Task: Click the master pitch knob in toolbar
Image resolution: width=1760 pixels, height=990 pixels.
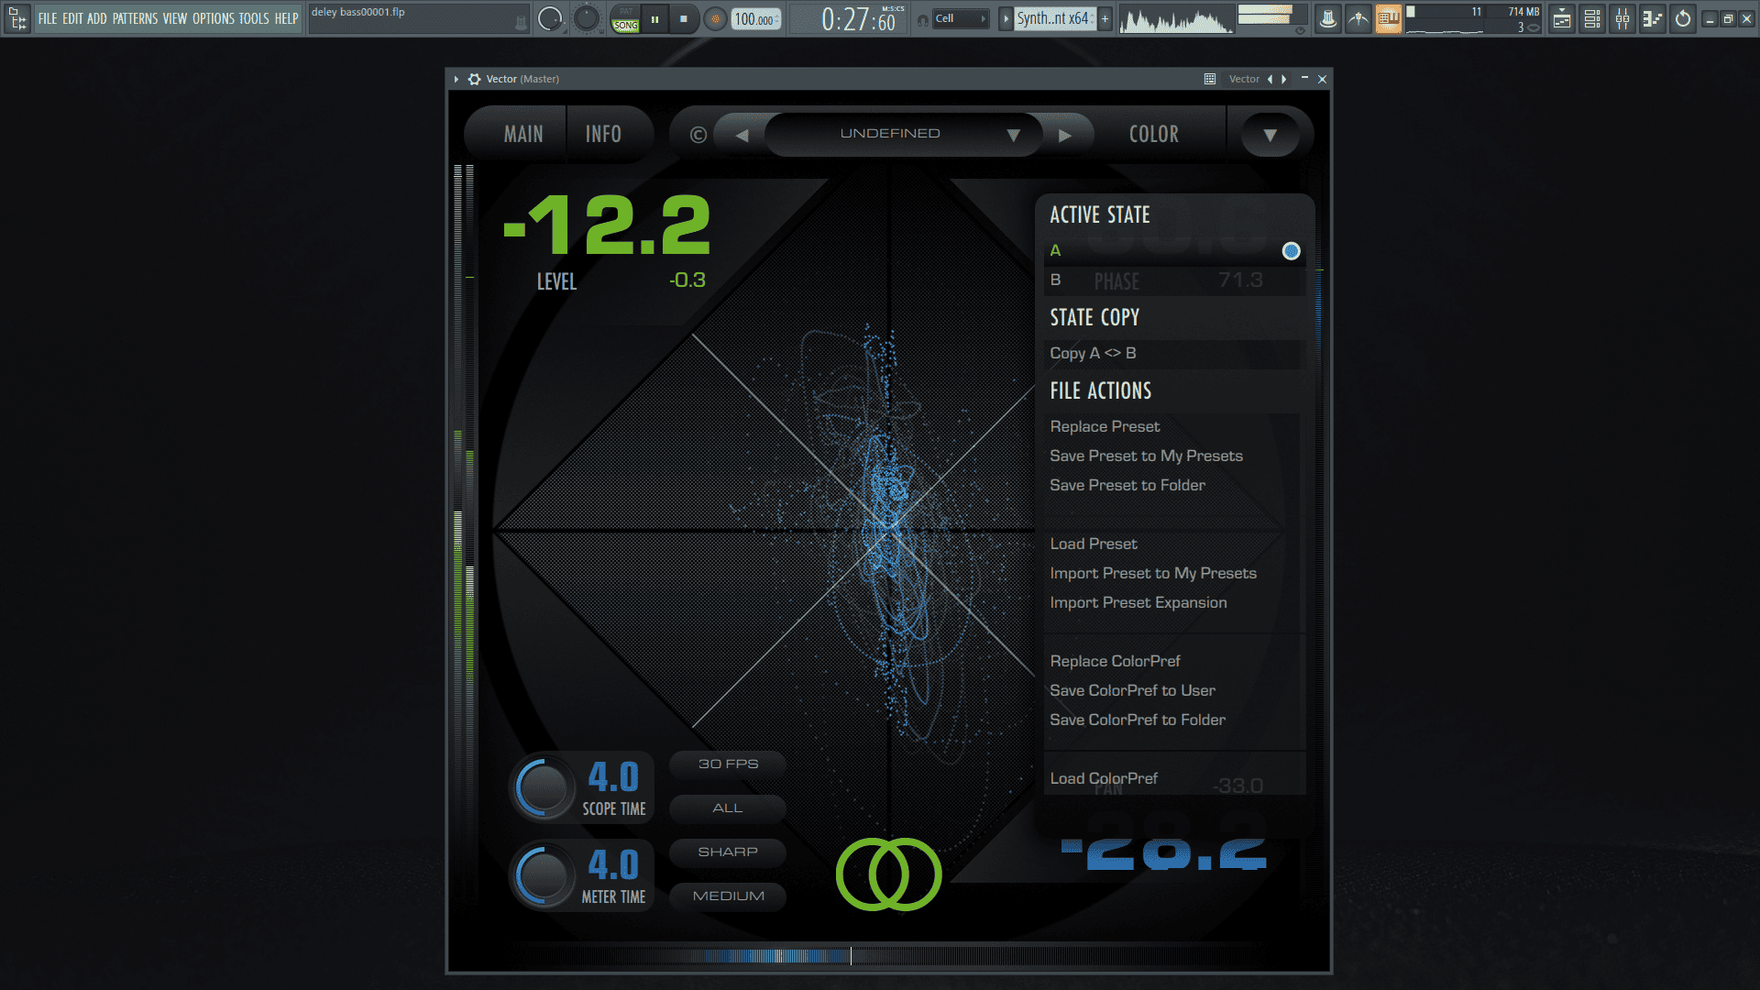Action: (586, 18)
